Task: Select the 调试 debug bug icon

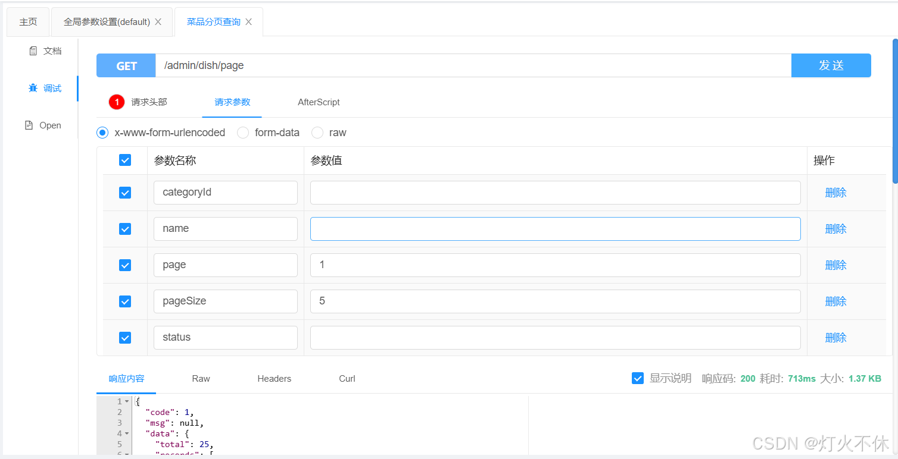Action: 33,88
